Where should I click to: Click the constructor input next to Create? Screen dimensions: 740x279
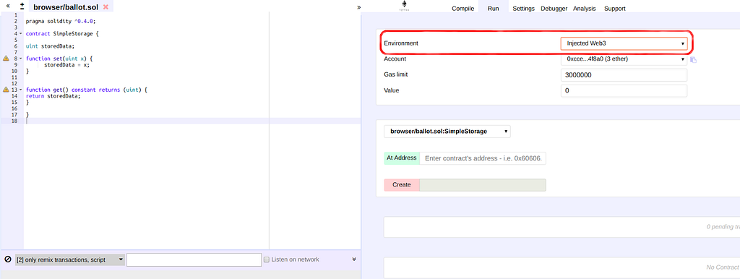coord(483,185)
